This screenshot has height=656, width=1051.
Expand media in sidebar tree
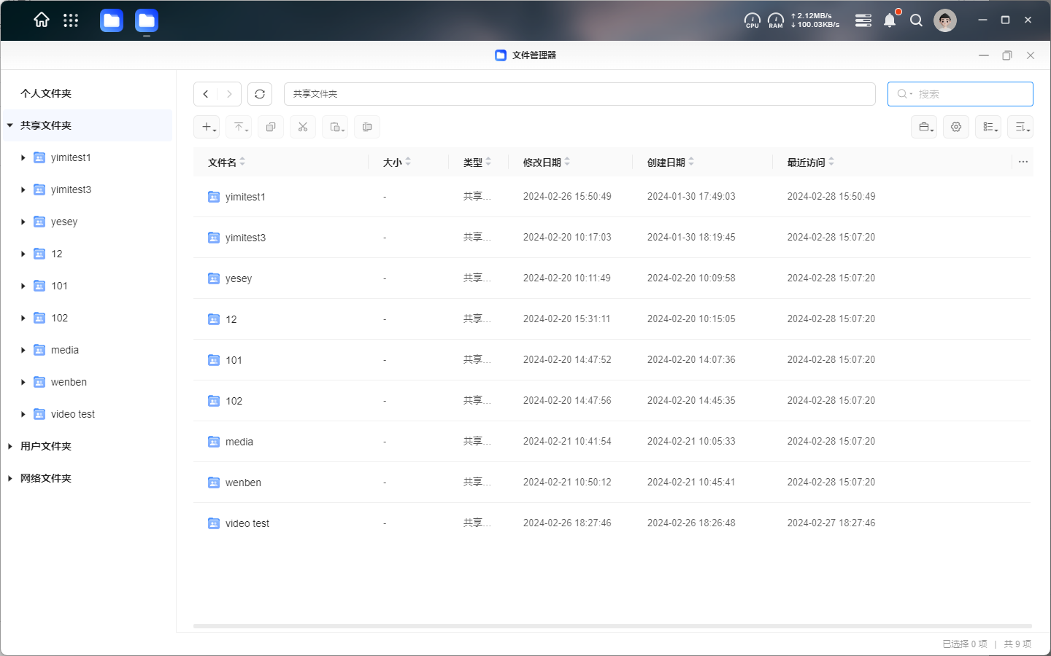click(x=23, y=350)
